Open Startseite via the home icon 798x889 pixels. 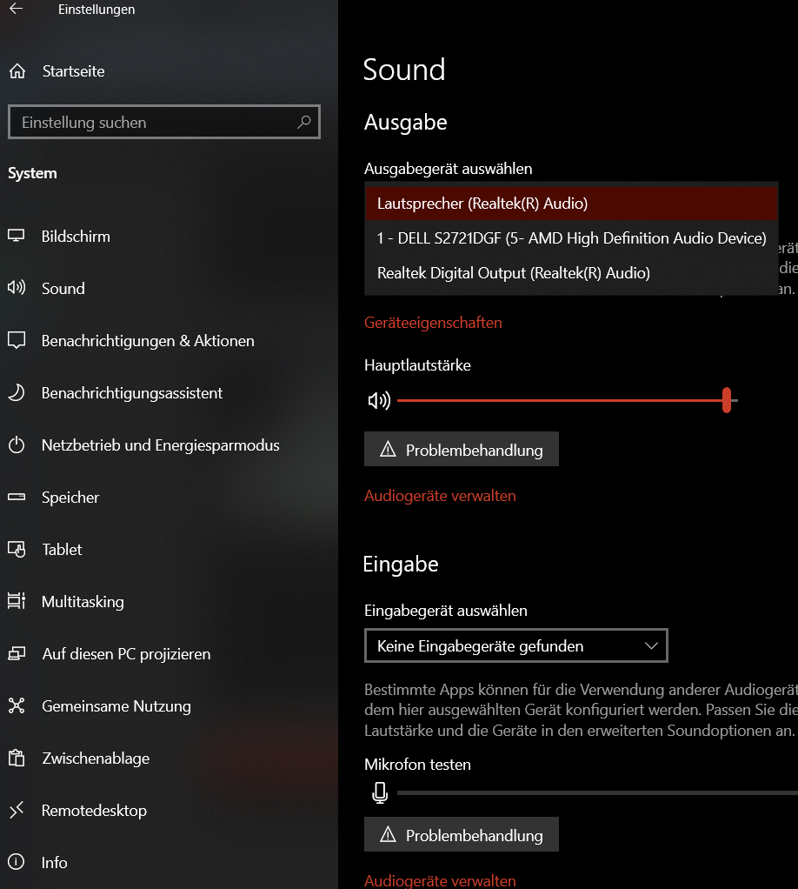coord(17,71)
